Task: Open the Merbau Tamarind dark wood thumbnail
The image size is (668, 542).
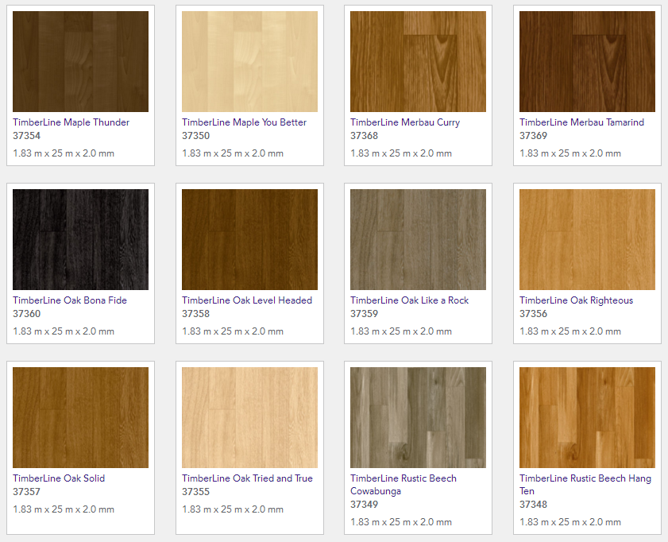Action: pos(587,61)
